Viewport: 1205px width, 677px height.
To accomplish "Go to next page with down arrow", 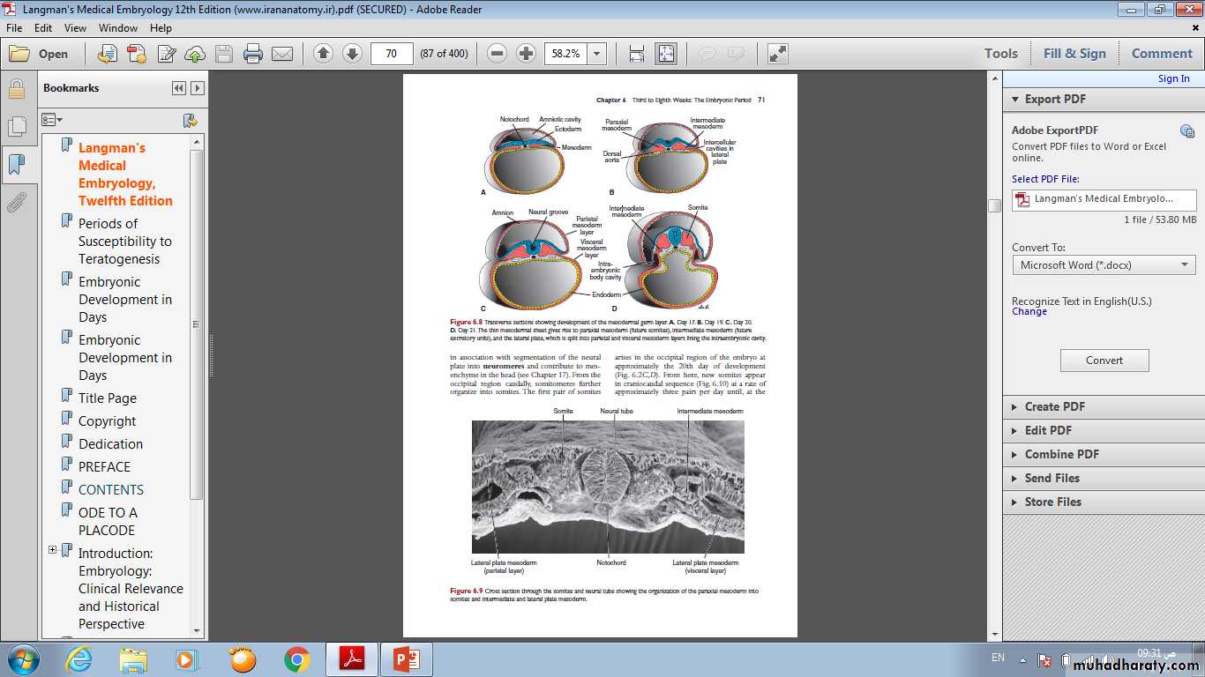I will pyautogui.click(x=352, y=54).
